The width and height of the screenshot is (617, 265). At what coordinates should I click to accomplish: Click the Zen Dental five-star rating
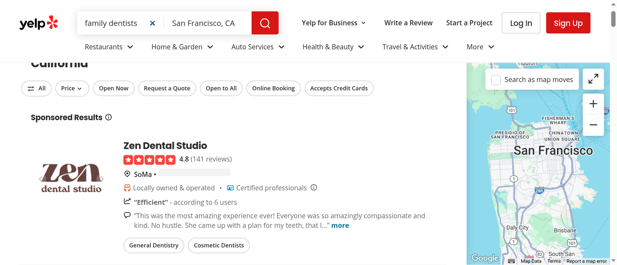(149, 159)
